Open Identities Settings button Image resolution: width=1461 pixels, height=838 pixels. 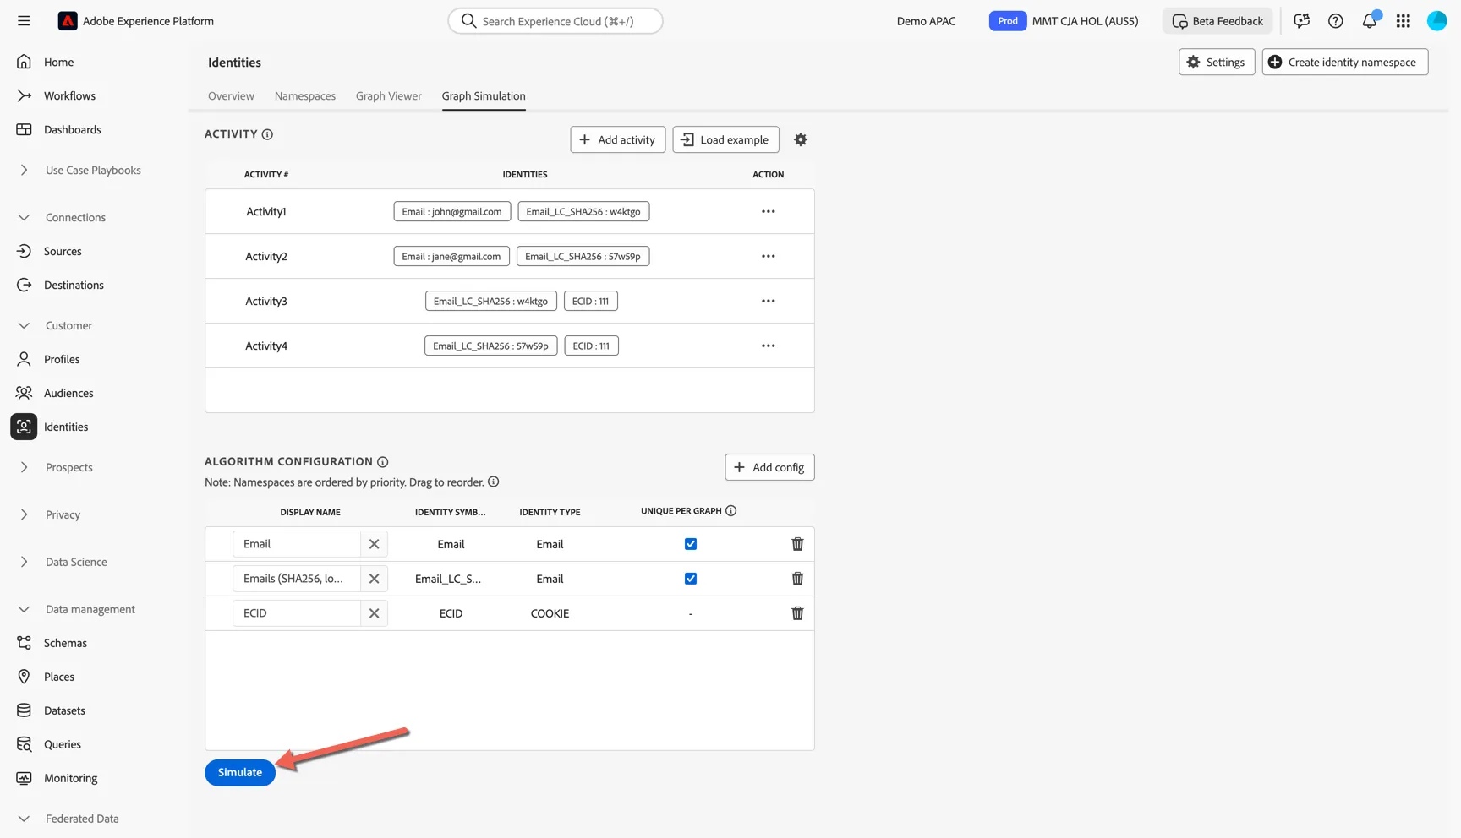click(1217, 62)
